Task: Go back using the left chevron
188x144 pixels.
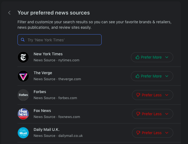Action: (9, 13)
